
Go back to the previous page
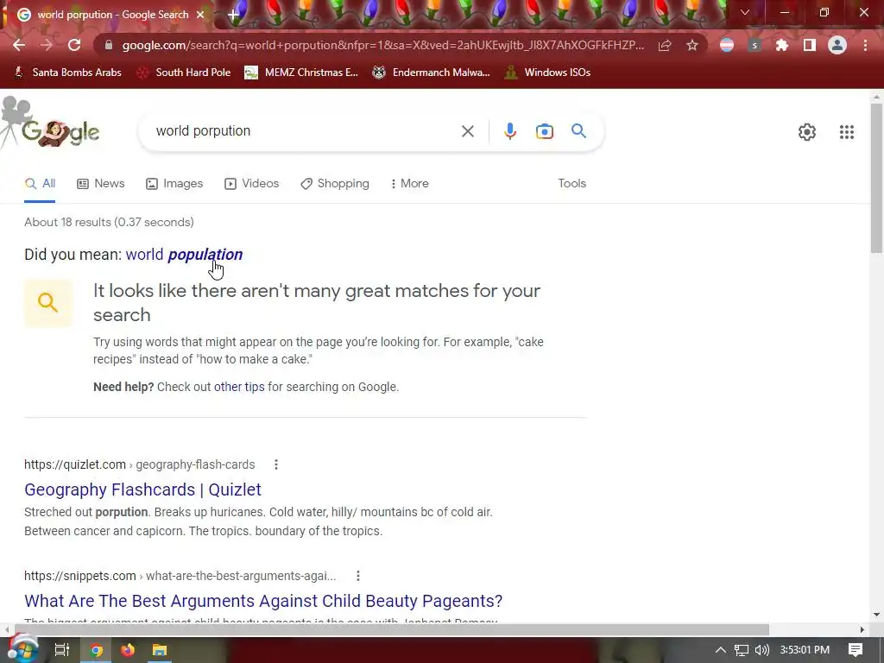19,45
